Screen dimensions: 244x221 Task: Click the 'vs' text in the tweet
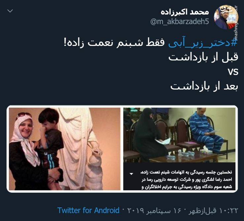pos(233,72)
